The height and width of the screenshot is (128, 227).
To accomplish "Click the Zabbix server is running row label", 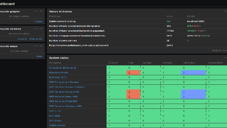I will coord(62,21).
